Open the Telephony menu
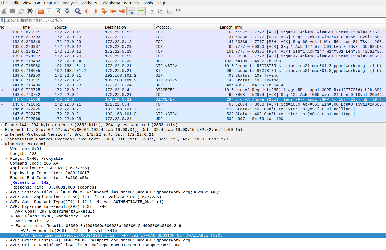This screenshot has width=386, height=250. pos(110,3)
